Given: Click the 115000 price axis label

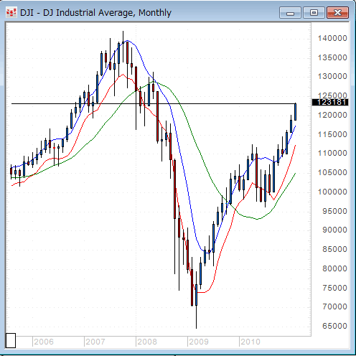Looking at the screenshot, I should coord(332,134).
